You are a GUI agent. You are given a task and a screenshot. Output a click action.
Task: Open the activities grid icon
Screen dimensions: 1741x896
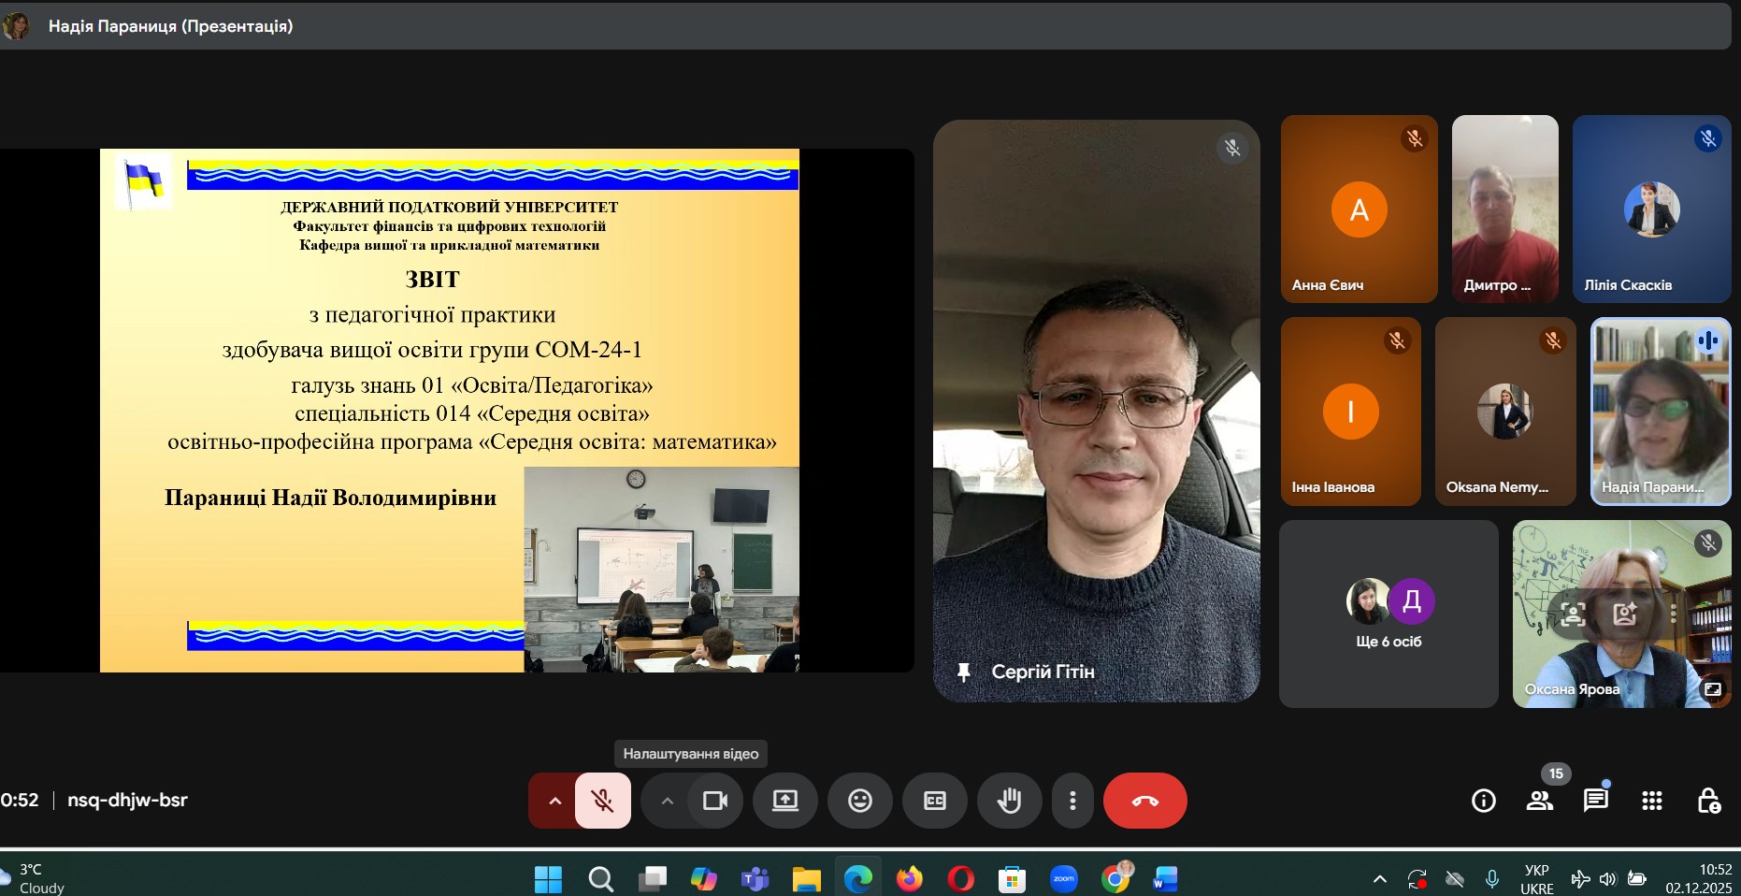click(x=1651, y=801)
